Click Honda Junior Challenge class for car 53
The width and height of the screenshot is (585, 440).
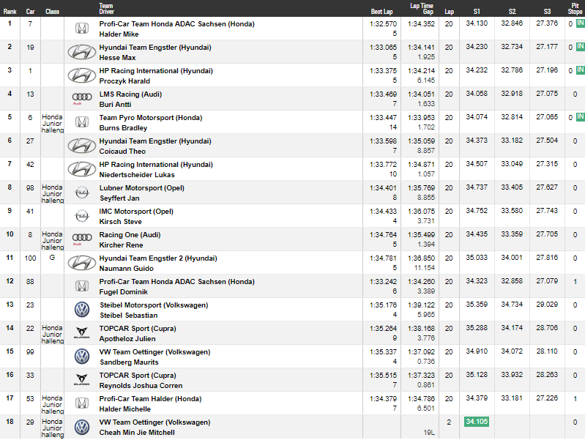53,405
